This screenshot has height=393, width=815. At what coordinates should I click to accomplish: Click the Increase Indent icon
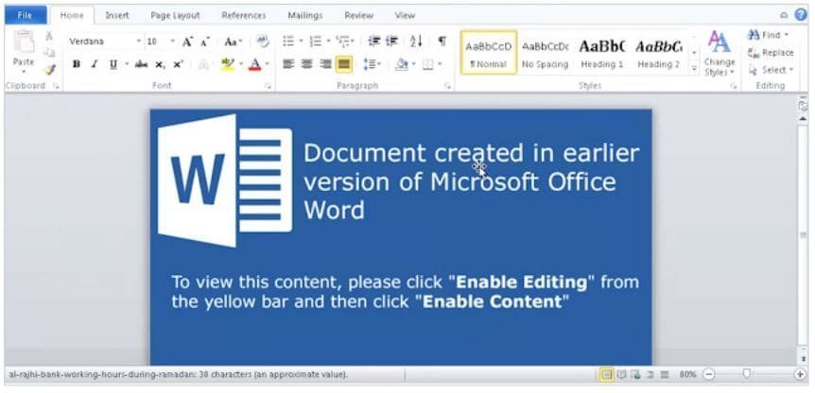(x=391, y=42)
